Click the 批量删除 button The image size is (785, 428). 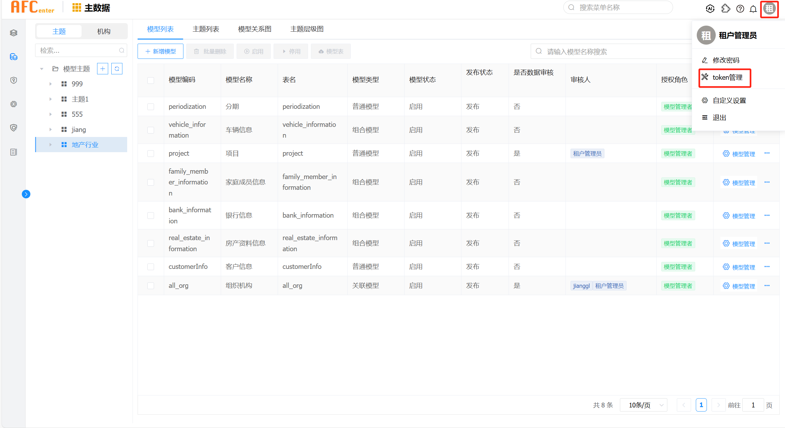210,51
